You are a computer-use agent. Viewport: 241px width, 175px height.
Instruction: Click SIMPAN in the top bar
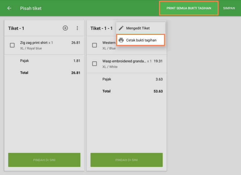click(229, 8)
